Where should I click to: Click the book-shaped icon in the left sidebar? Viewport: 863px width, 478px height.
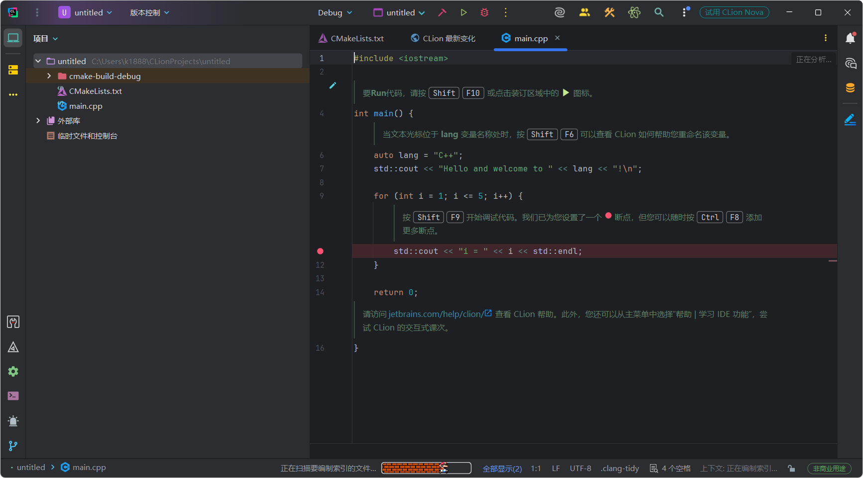coord(13,322)
